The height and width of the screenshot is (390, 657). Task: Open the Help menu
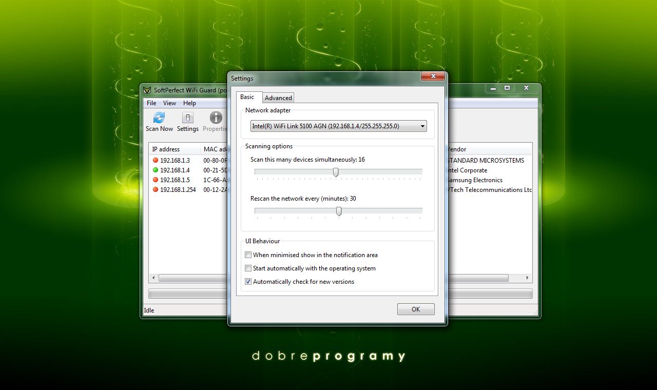tap(189, 103)
